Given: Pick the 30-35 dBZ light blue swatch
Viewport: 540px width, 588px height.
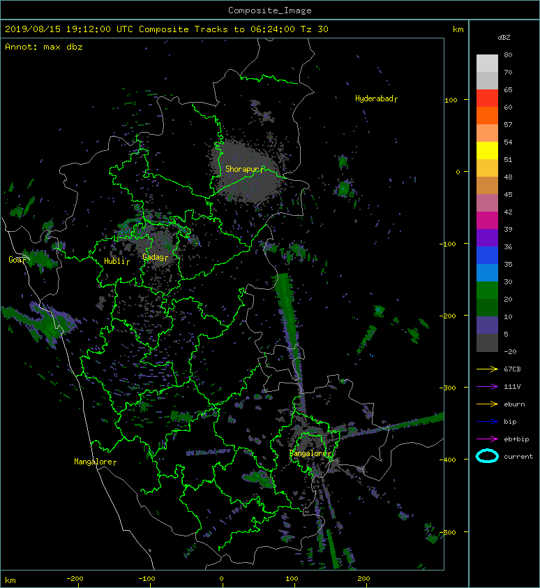Looking at the screenshot, I should tap(487, 273).
